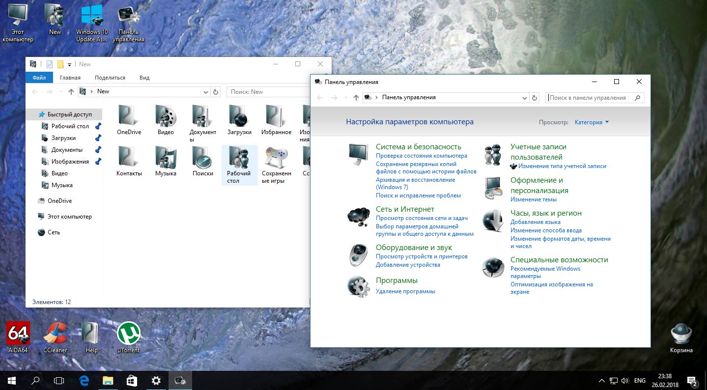
Task: Open the µTorrent desktop shortcut
Action: (129, 334)
